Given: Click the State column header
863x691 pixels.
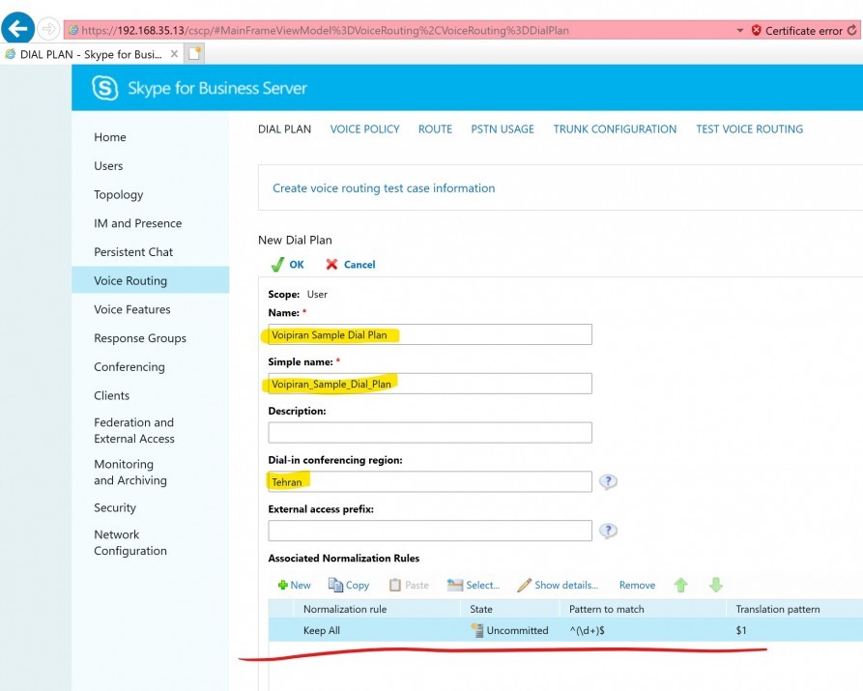Looking at the screenshot, I should [x=481, y=609].
